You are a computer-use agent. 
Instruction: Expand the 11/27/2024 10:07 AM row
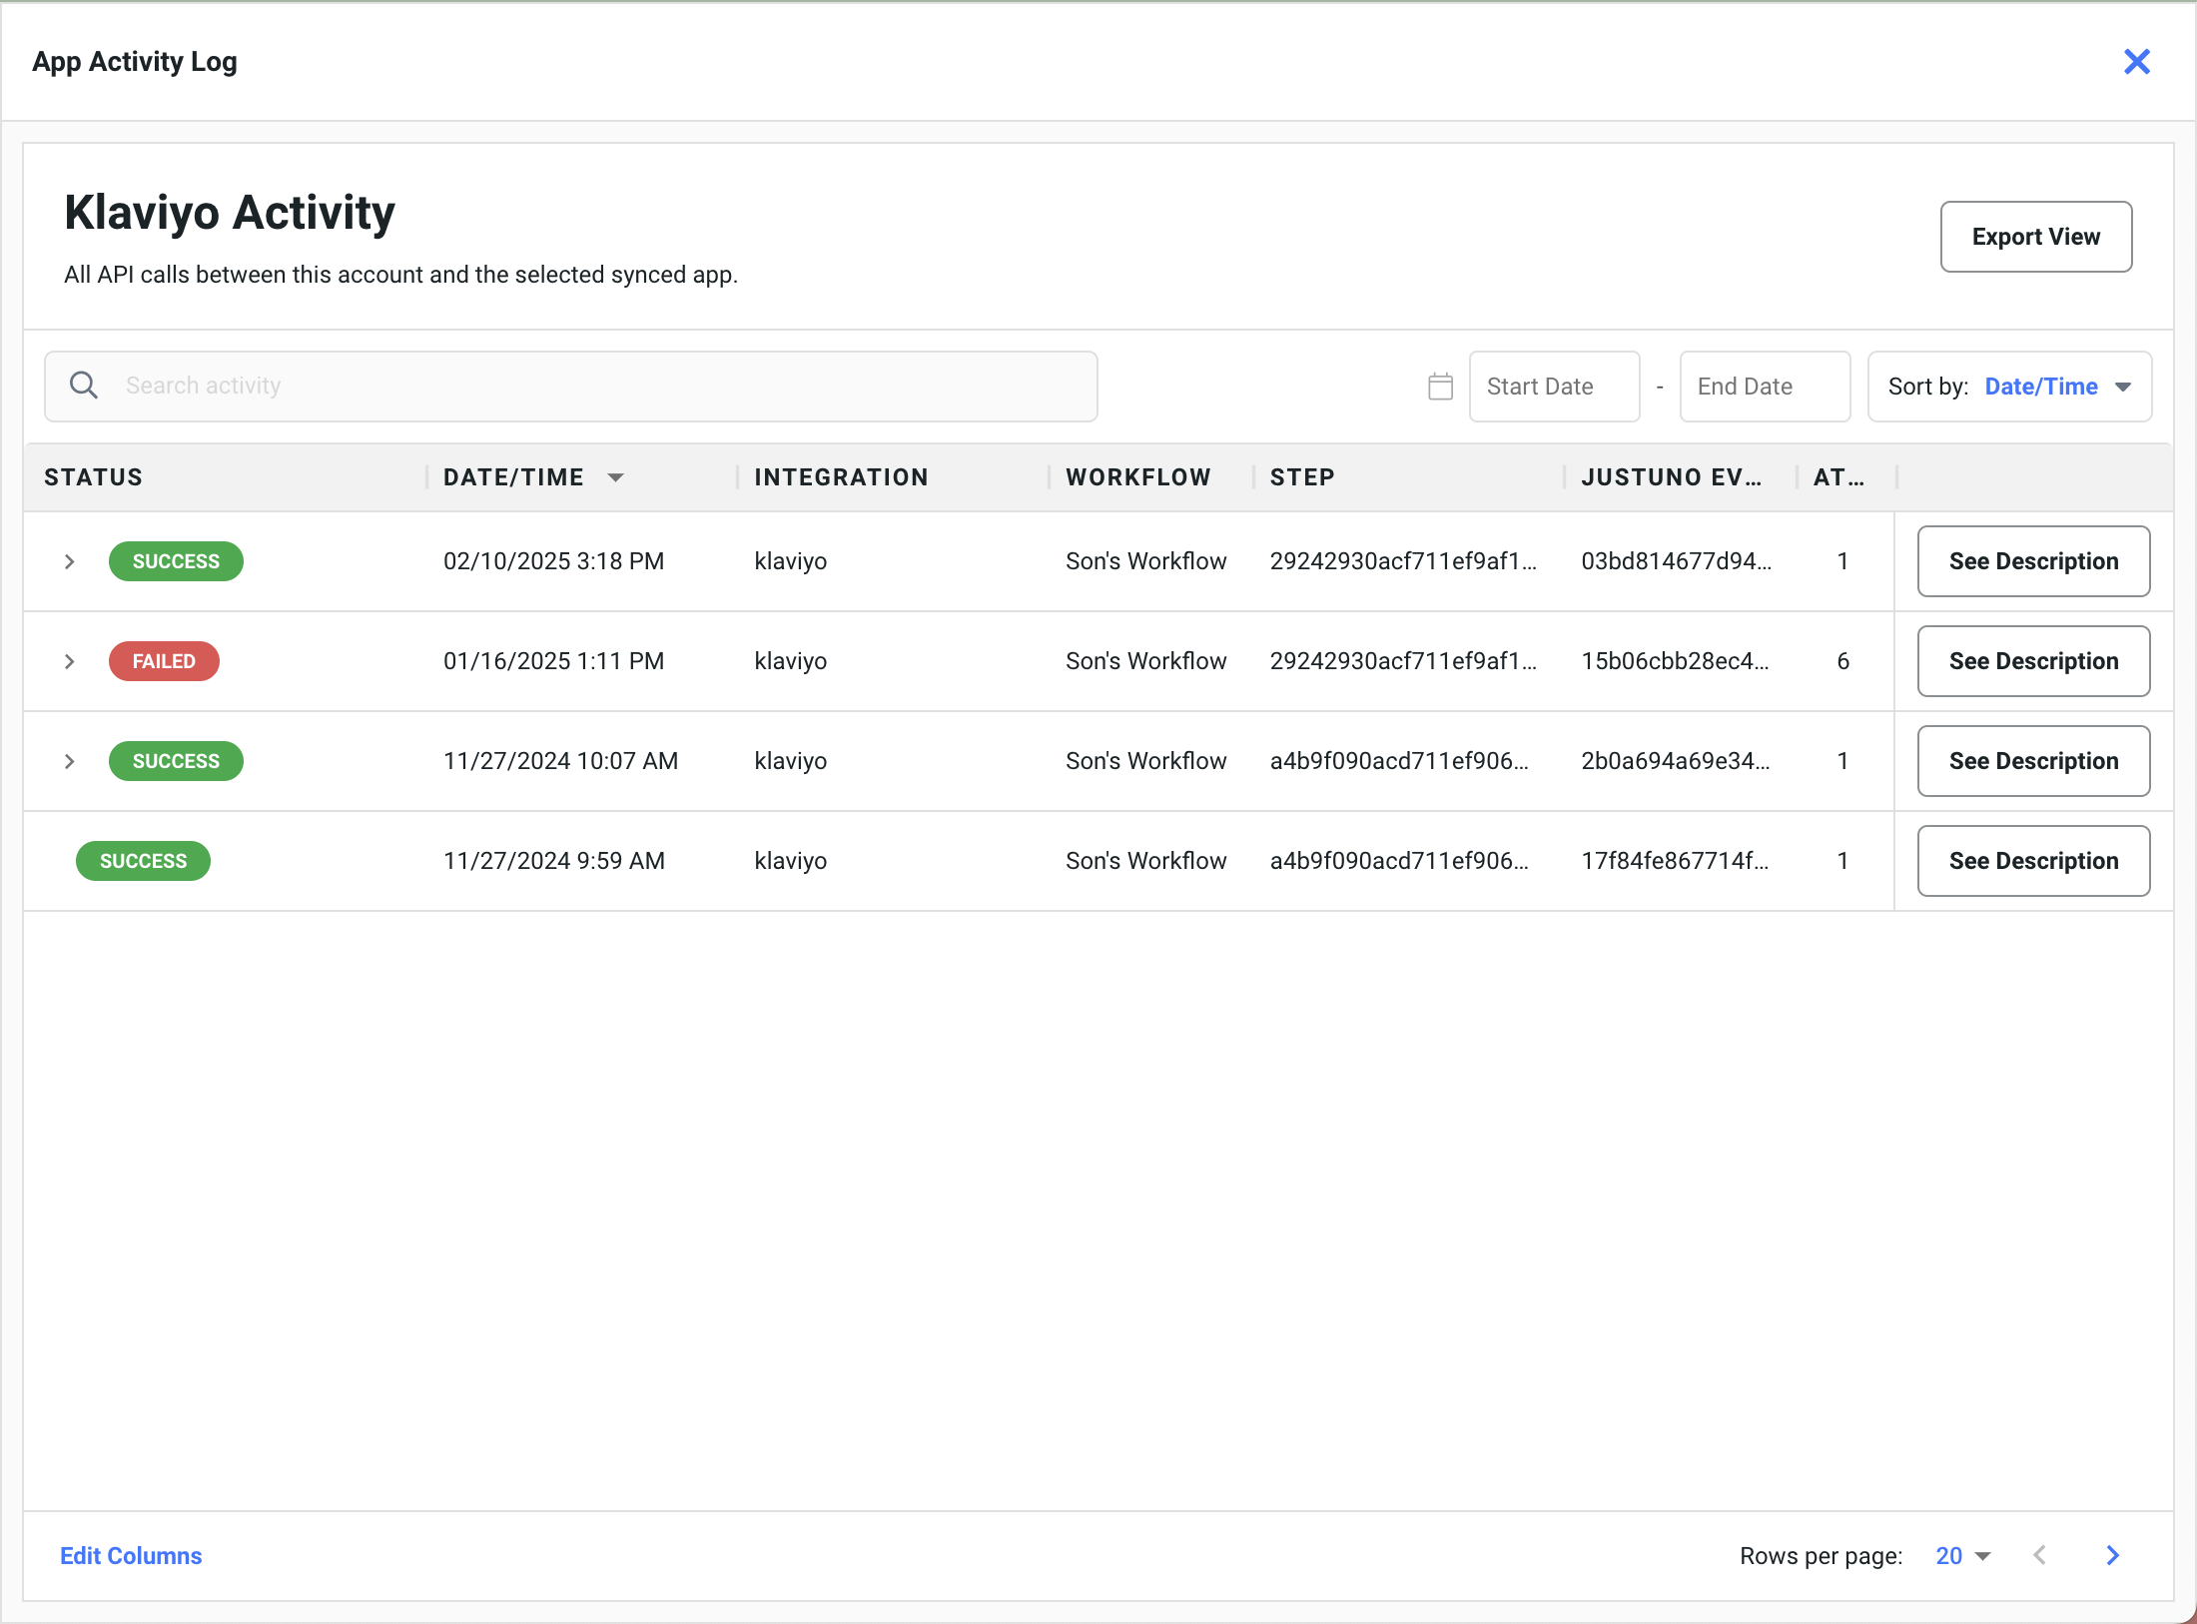69,761
